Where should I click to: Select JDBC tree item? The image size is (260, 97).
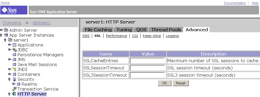click(23, 50)
